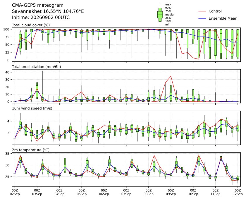Viewport: 246px width, 199px height.
Task: Click the Control legend label
Action: point(215,11)
